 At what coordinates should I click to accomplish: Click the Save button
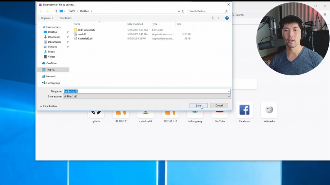(198, 105)
